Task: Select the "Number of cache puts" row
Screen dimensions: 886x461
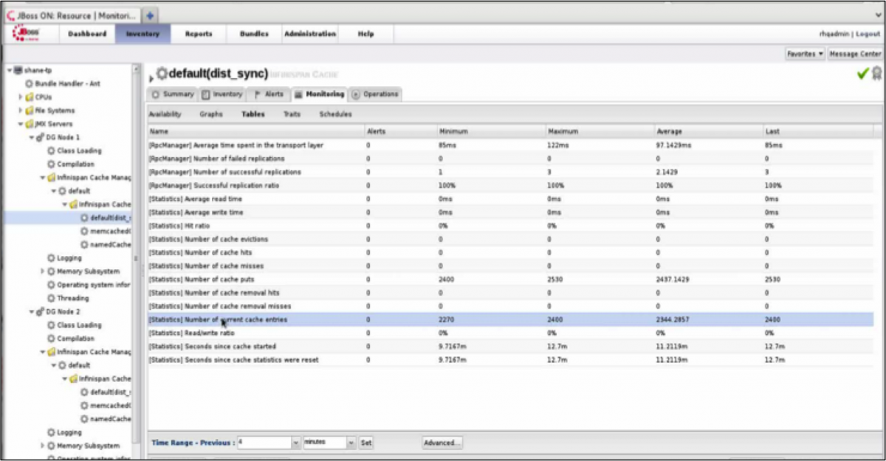Action: coord(510,280)
